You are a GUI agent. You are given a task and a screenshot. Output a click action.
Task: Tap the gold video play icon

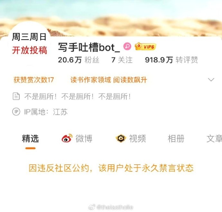tap(120, 138)
